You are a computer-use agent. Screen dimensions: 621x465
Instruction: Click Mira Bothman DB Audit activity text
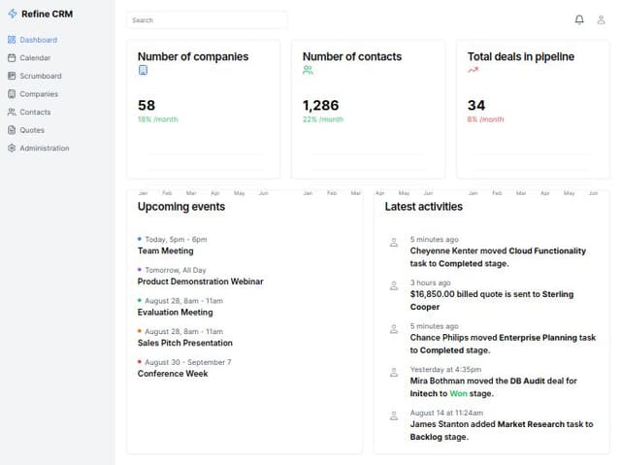494,387
